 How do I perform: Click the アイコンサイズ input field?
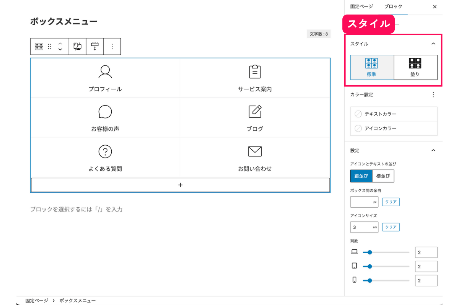point(361,227)
